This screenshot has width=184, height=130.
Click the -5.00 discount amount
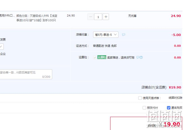point(176,35)
